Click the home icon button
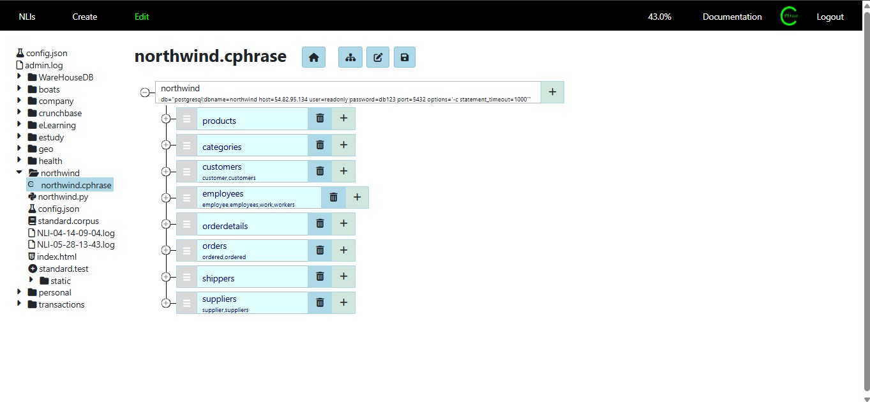Viewport: 870px width, 402px height. pos(313,57)
